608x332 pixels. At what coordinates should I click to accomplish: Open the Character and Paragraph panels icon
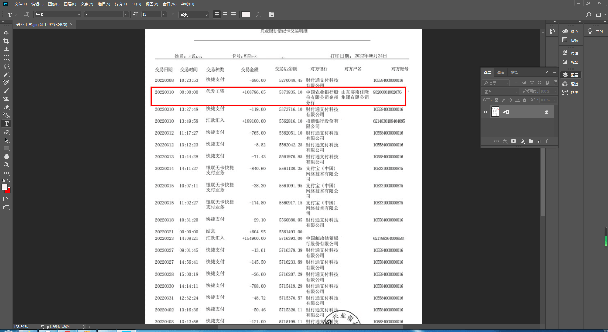pos(271,15)
